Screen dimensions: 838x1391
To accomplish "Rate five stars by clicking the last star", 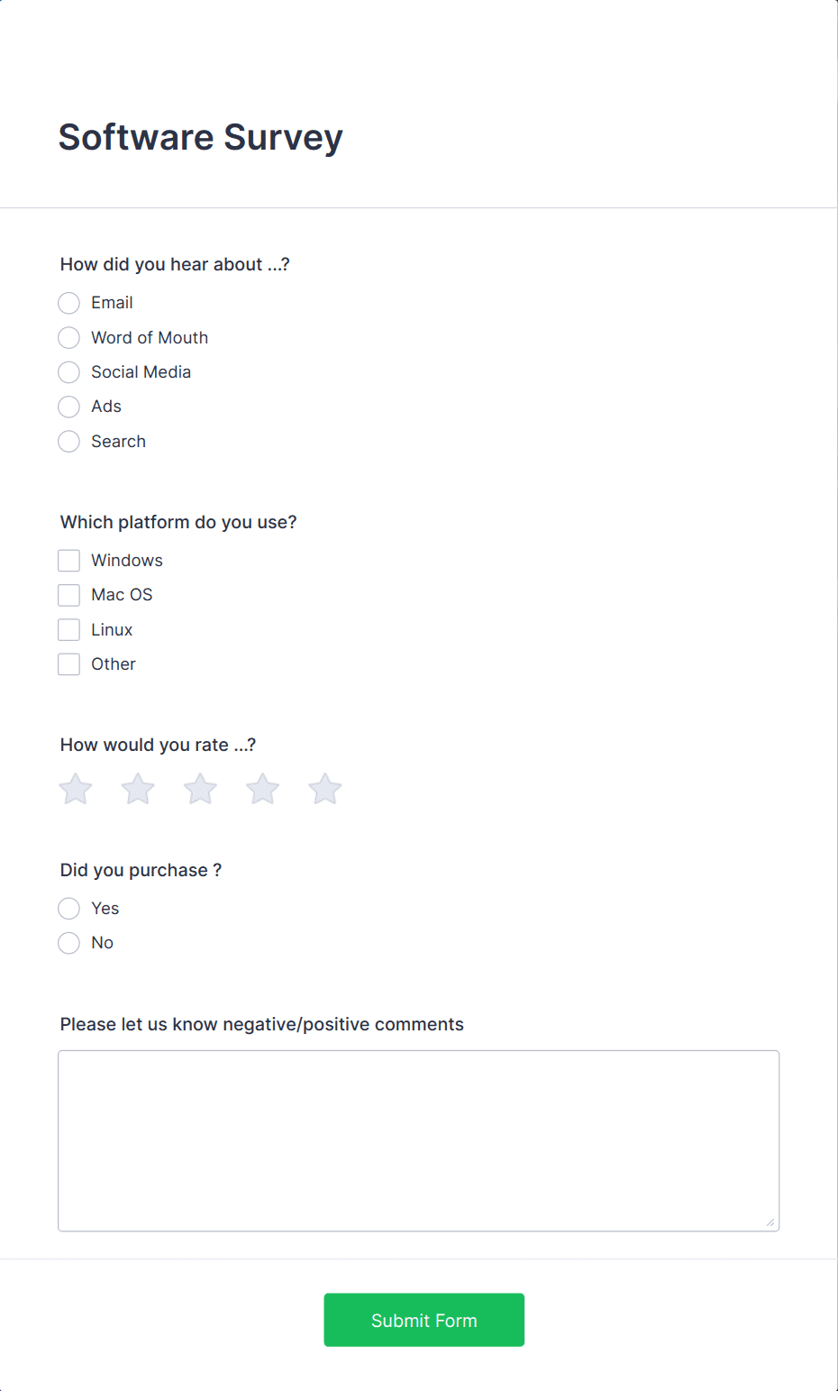I will (323, 788).
